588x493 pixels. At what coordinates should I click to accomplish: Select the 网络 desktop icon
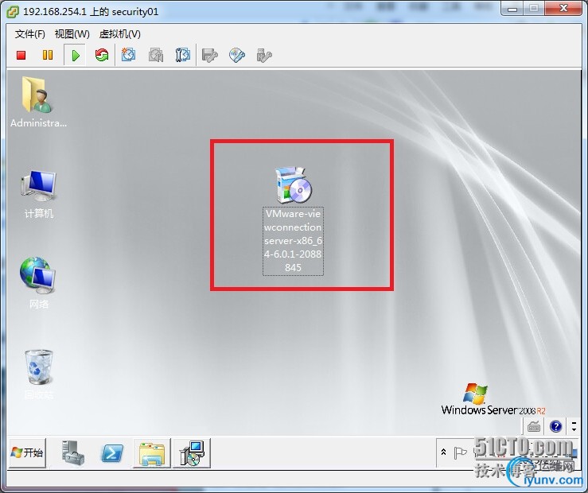tap(38, 283)
